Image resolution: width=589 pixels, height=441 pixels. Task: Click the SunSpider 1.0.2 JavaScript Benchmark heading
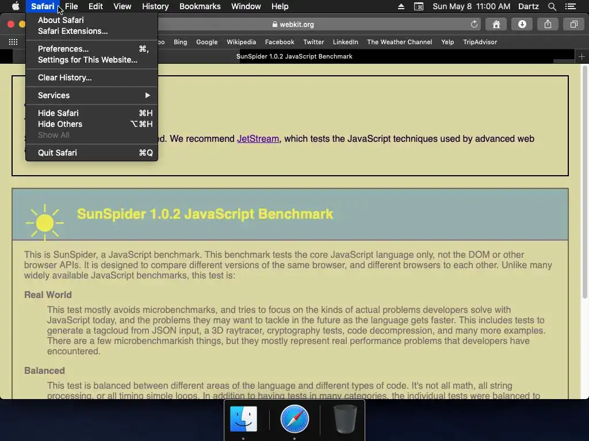pos(205,214)
